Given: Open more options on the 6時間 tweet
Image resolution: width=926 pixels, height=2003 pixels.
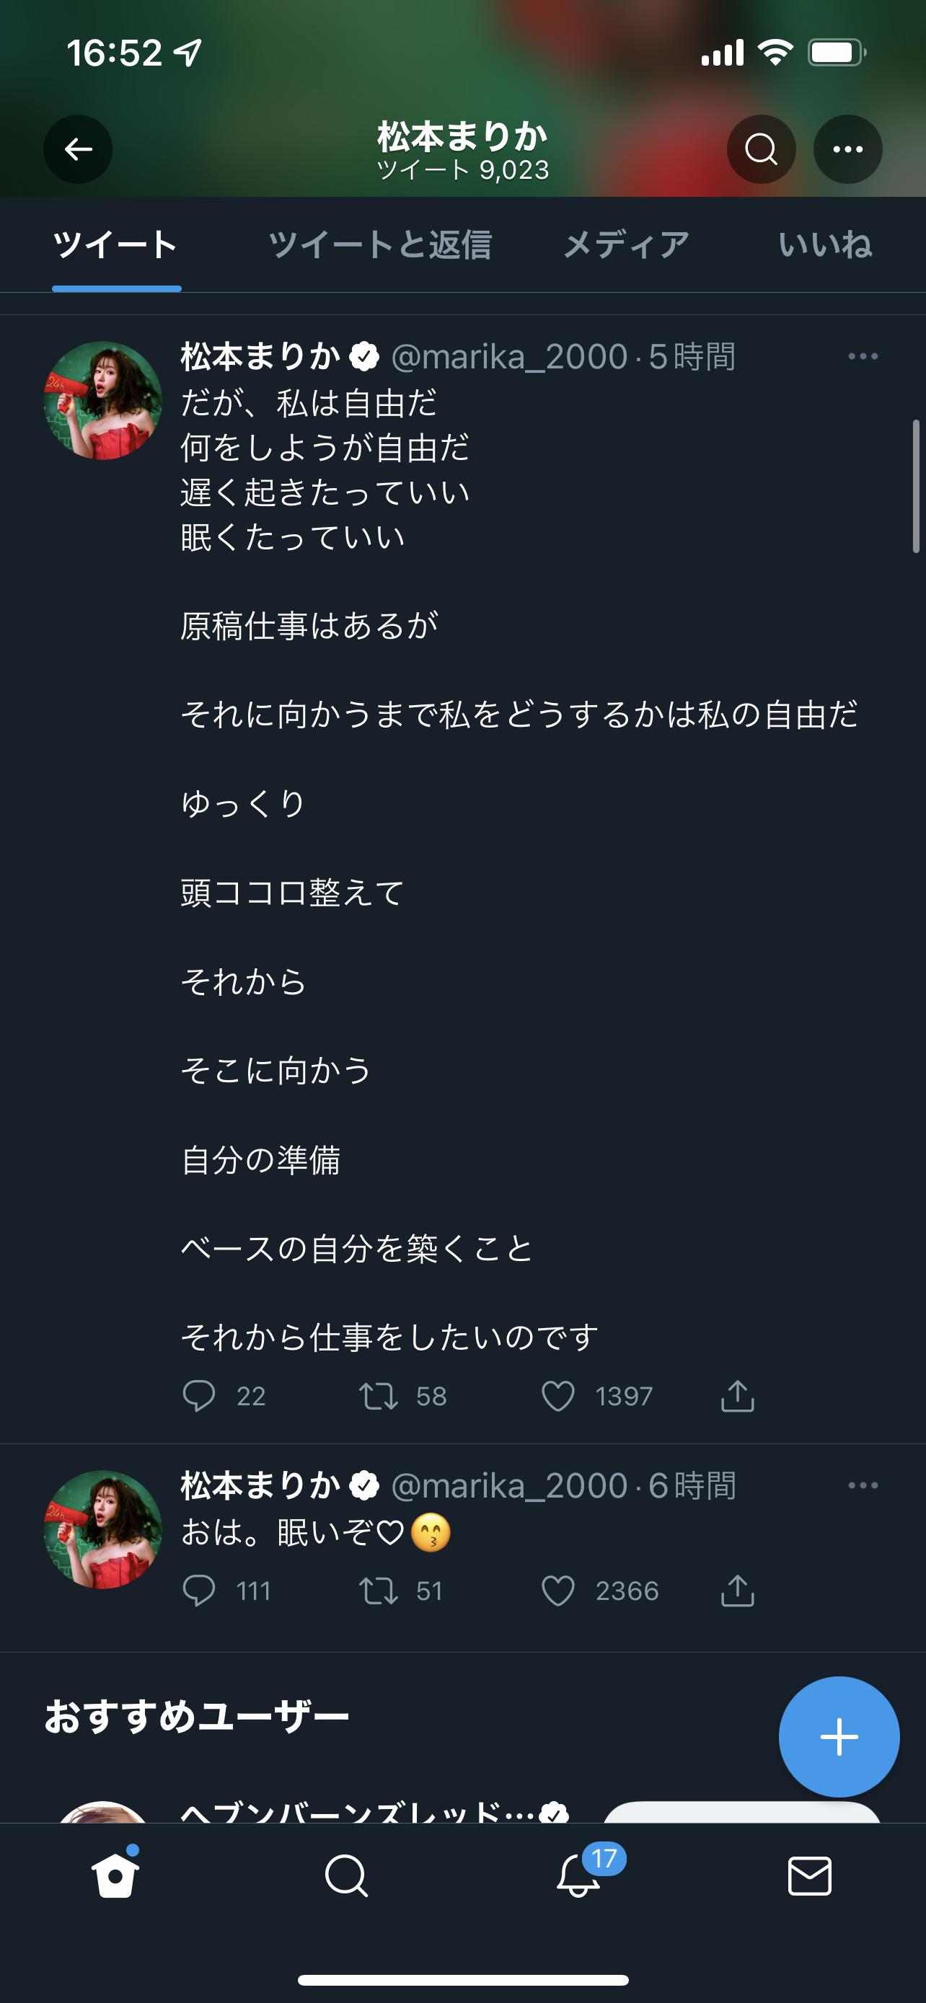Looking at the screenshot, I should point(863,1486).
